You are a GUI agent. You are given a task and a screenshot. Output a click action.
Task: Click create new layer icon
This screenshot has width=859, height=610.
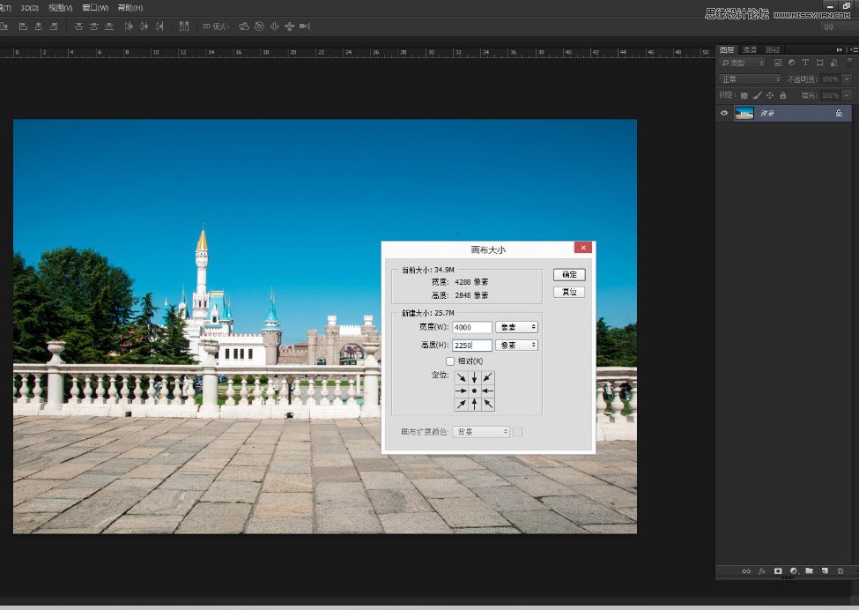pos(825,570)
